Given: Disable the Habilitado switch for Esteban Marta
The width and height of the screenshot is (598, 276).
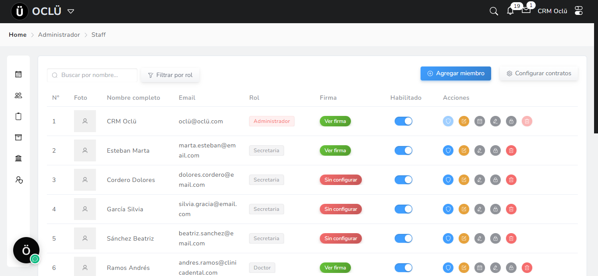Looking at the screenshot, I should tap(403, 150).
